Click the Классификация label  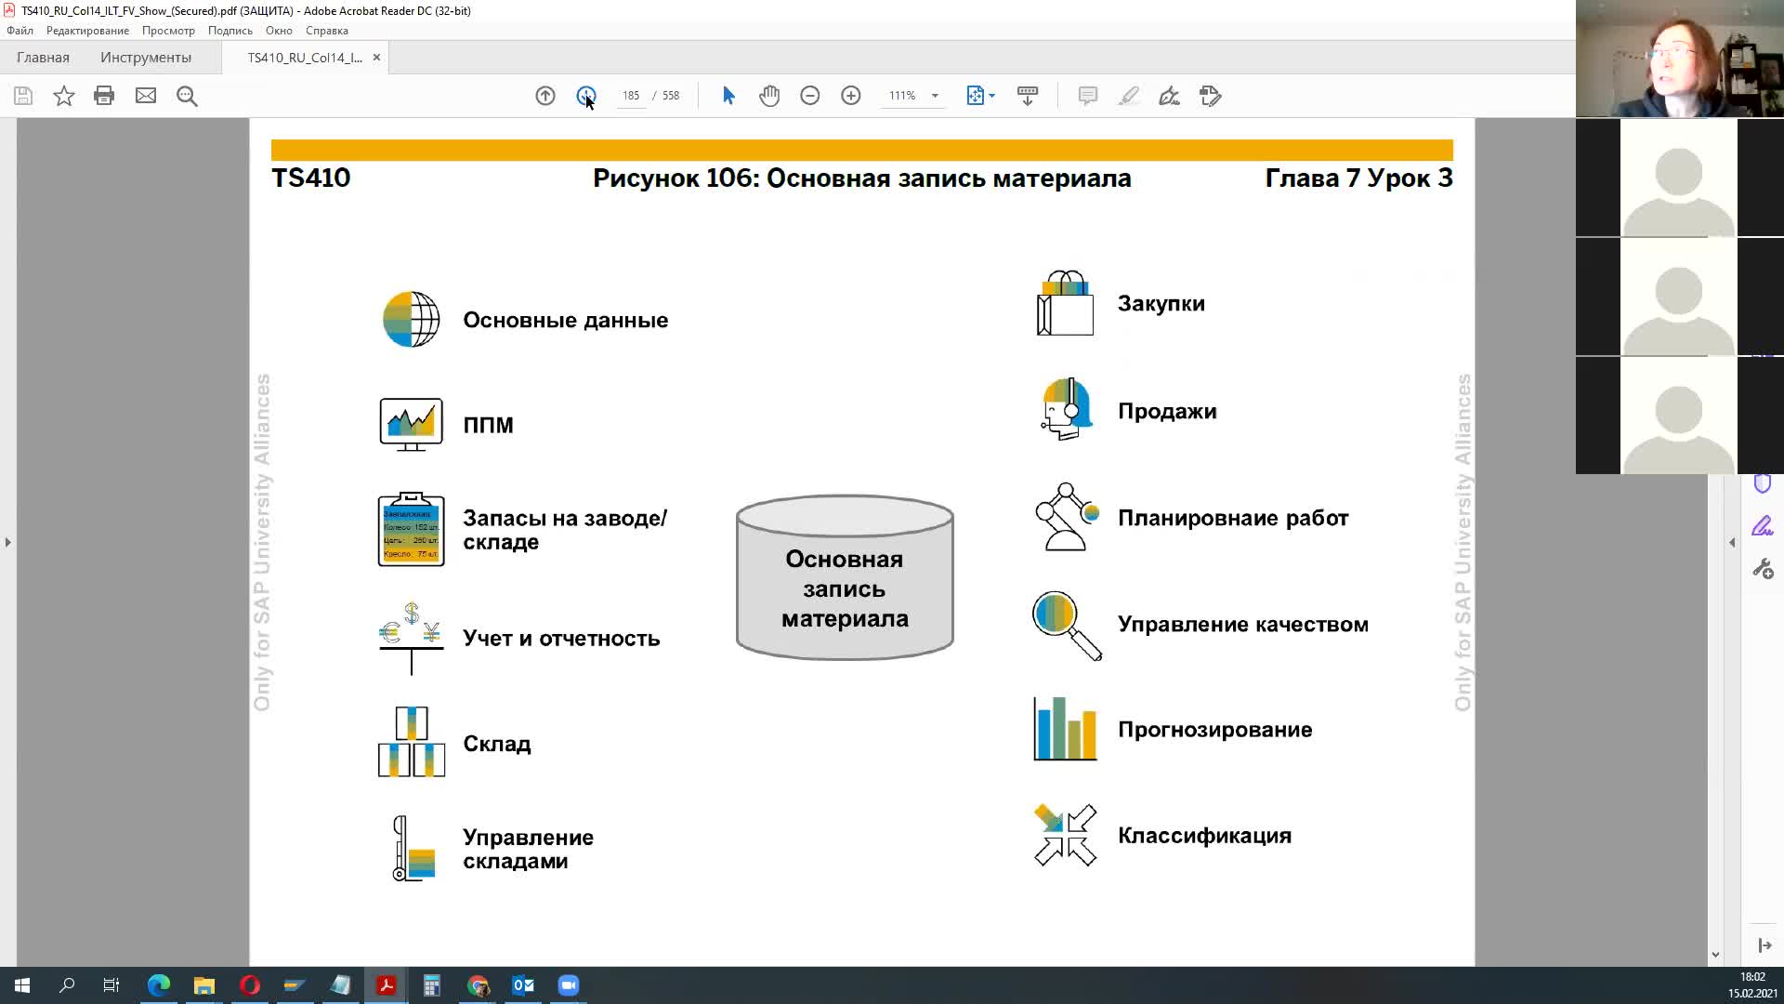click(1204, 836)
